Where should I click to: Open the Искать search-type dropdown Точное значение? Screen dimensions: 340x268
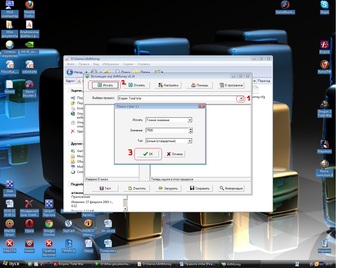click(x=190, y=120)
